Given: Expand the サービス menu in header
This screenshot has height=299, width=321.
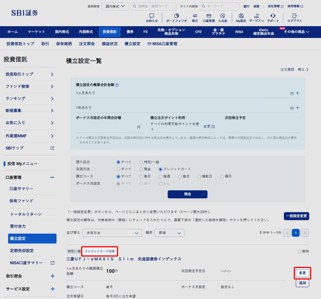Looking at the screenshot, I should pyautogui.click(x=257, y=18).
